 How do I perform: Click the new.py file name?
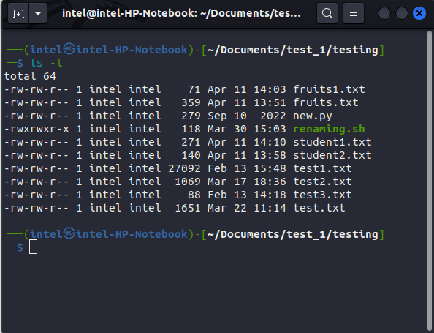tap(312, 116)
